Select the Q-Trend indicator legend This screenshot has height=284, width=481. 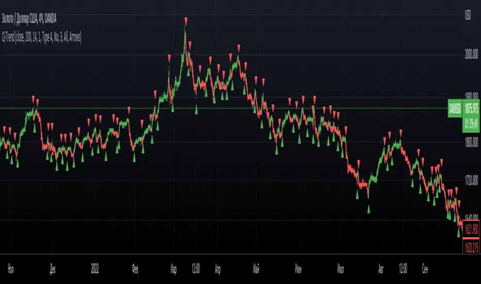point(41,38)
